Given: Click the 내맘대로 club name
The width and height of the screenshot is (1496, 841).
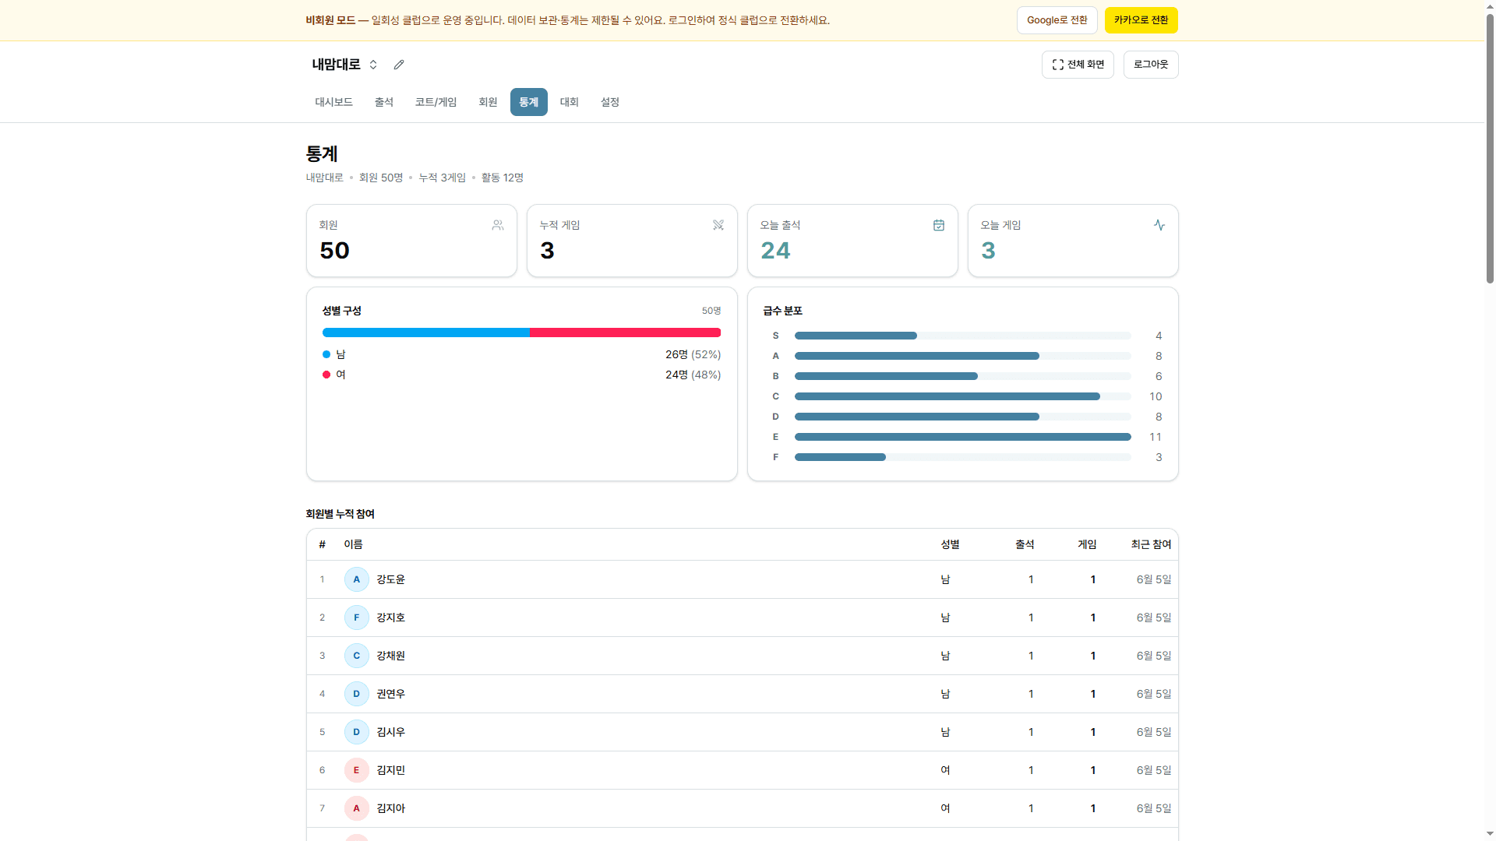Looking at the screenshot, I should tap(336, 65).
